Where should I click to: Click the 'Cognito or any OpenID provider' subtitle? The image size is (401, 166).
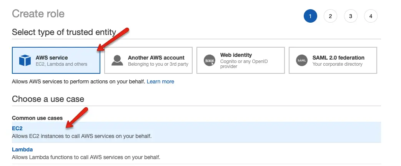coord(244,64)
